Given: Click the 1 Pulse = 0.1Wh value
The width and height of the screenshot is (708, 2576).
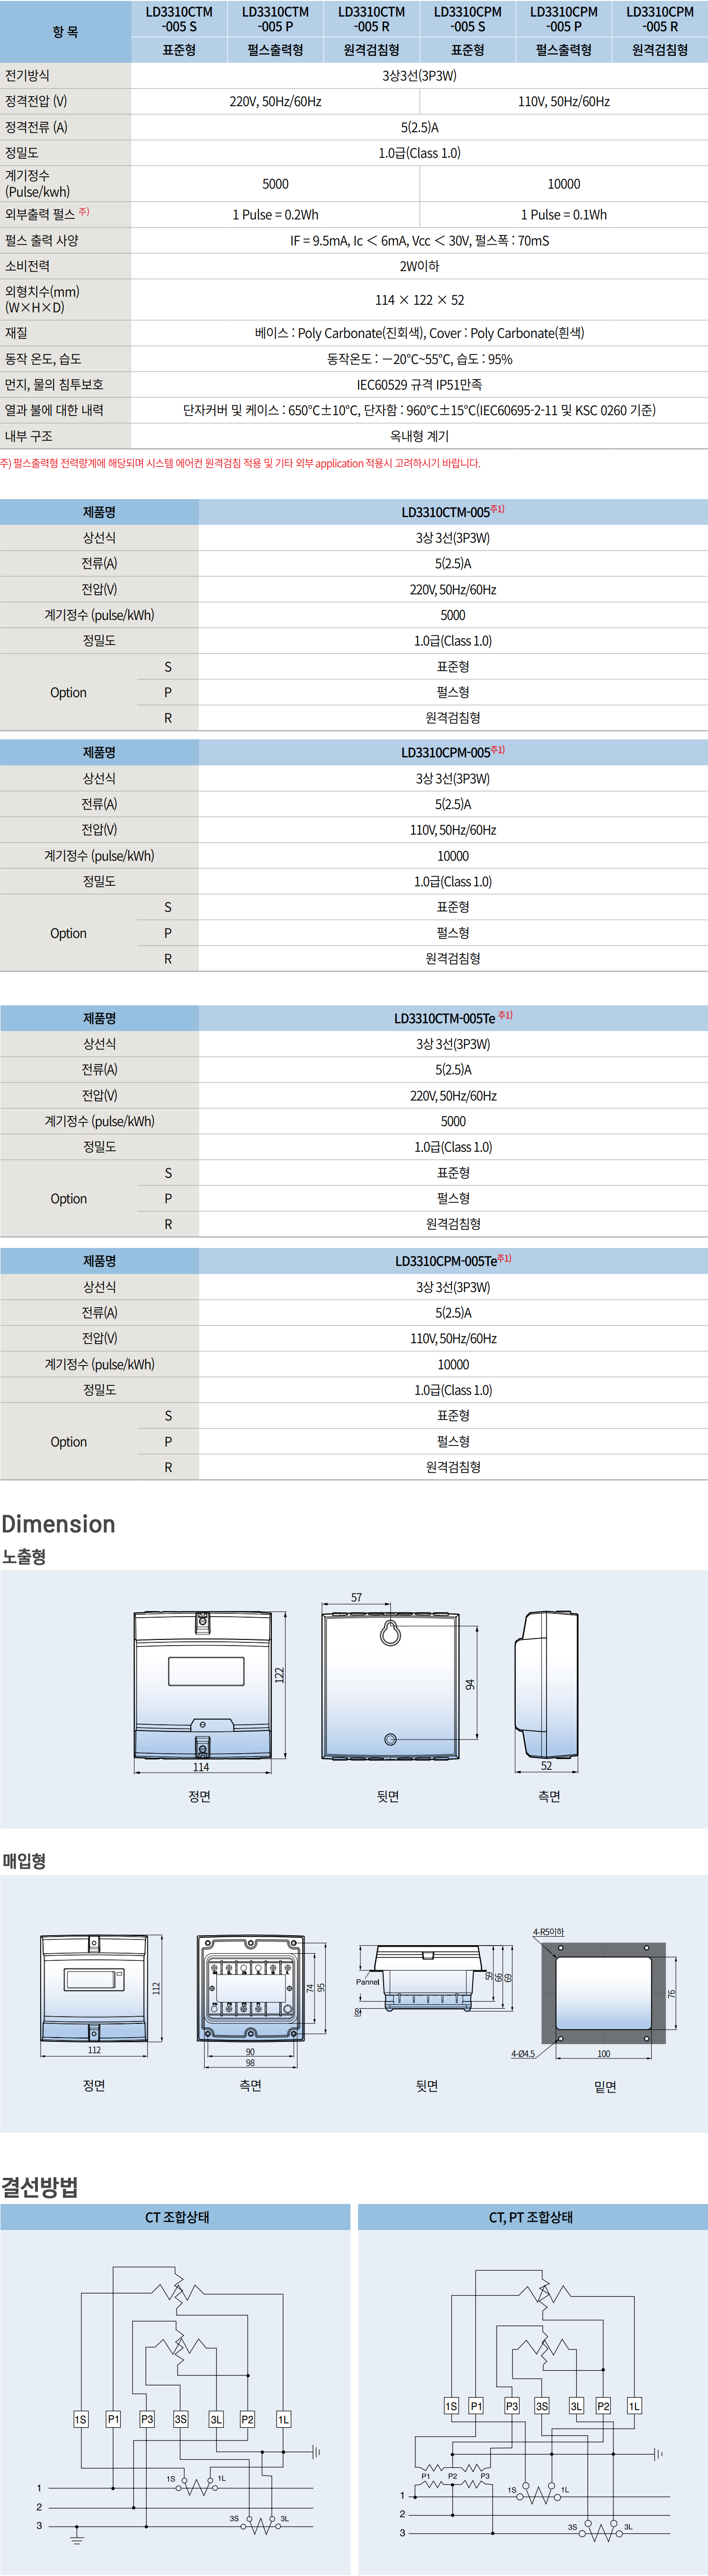Looking at the screenshot, I should [x=564, y=214].
